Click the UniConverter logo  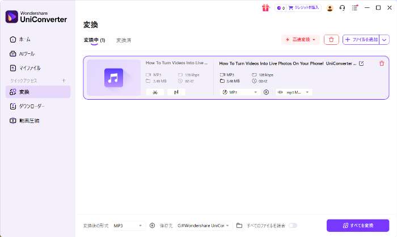(36, 16)
